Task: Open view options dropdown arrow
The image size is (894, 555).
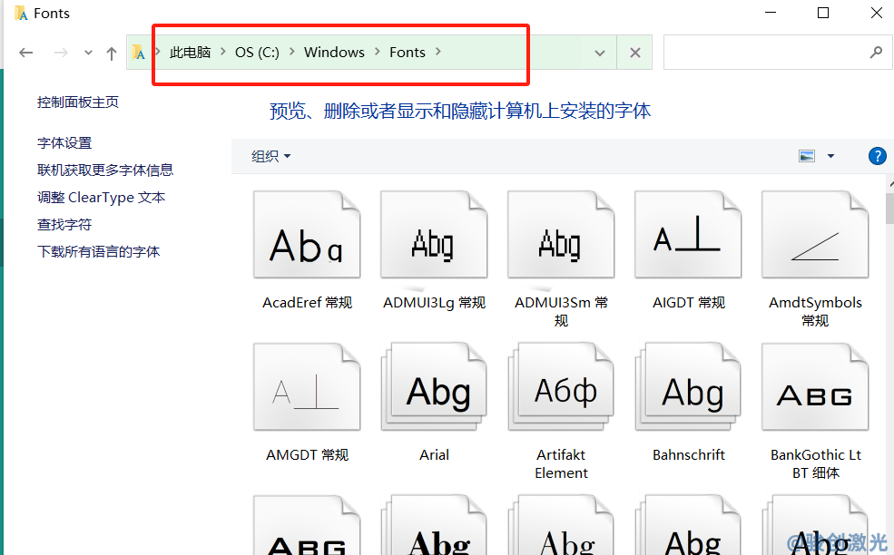Action: tap(830, 156)
